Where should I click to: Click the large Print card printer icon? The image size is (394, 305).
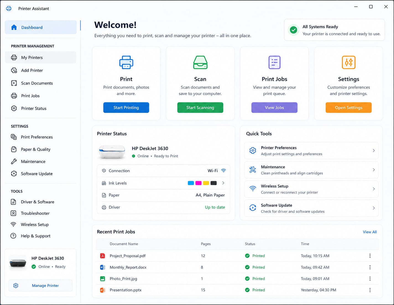point(126,62)
